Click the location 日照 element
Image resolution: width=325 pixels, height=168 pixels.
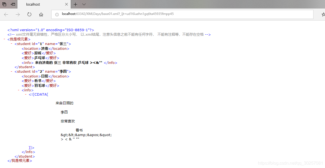tap(45, 76)
